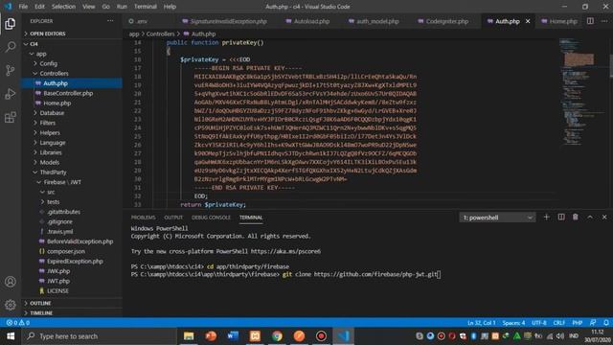Close the Auth.php editor tab

(528, 21)
